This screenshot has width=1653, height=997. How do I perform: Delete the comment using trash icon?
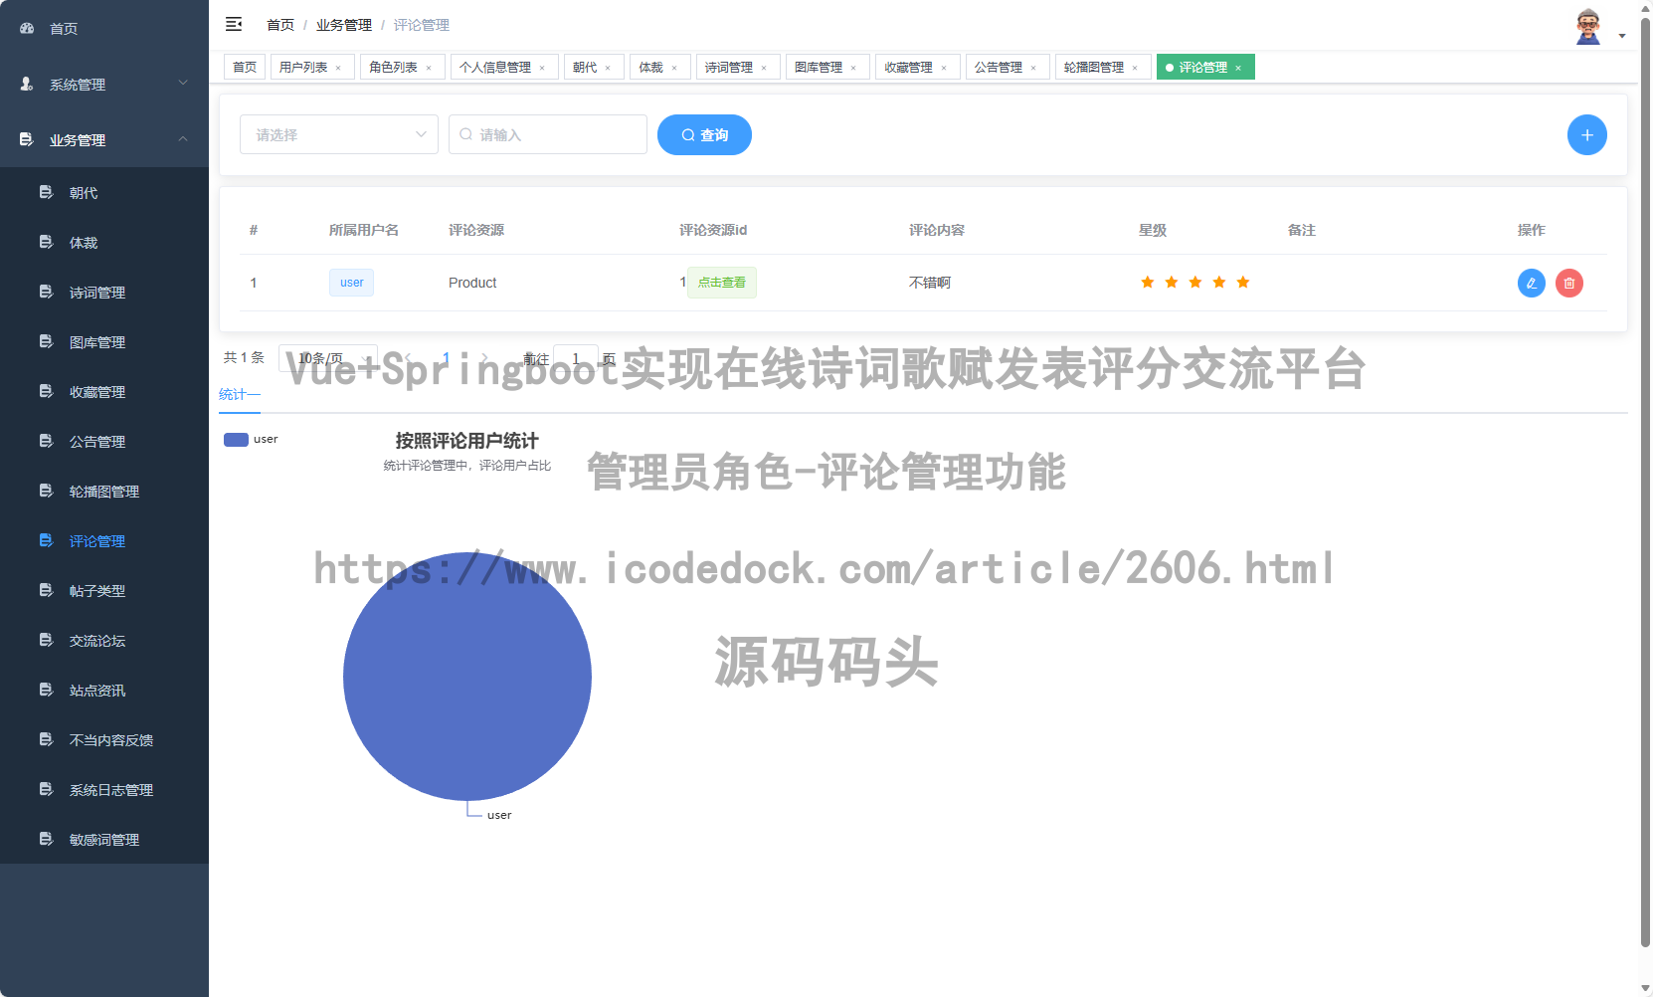pyautogui.click(x=1569, y=283)
